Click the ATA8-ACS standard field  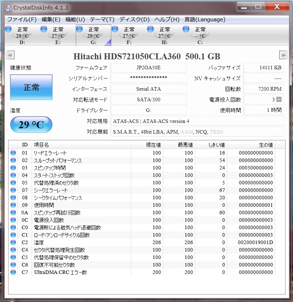pyautogui.click(x=197, y=121)
